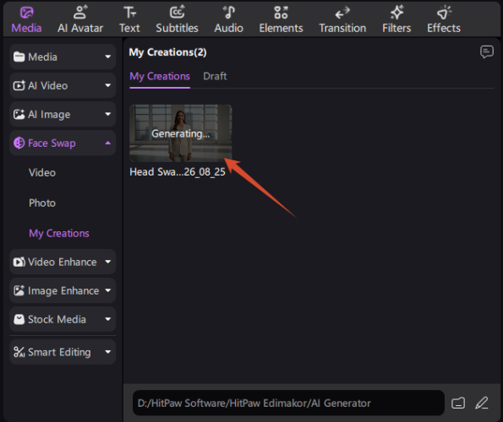Open the Subtitles tool
503x422 pixels.
click(x=177, y=20)
